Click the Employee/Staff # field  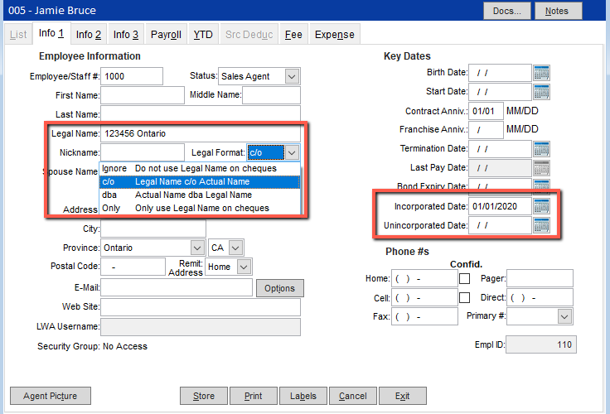click(132, 76)
